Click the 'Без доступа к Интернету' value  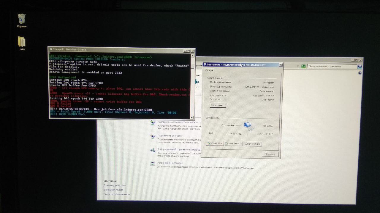(x=260, y=87)
